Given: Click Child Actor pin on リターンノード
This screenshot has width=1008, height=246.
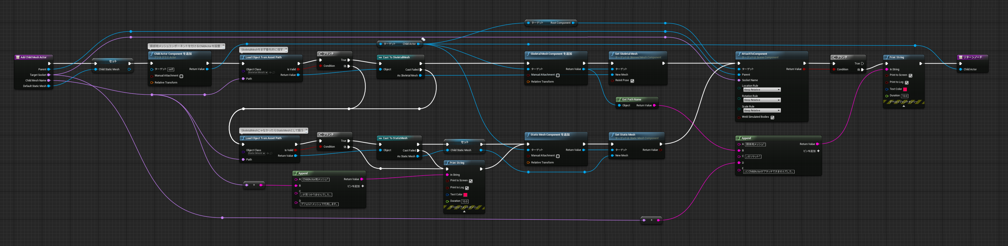Looking at the screenshot, I should 961,69.
